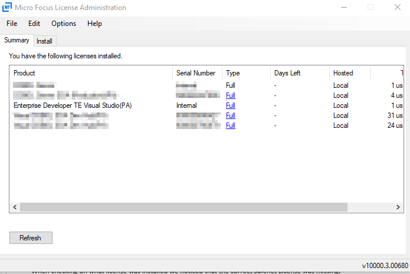
Task: Click the right arrow of horizontal scrollbar
Action: coord(398,207)
